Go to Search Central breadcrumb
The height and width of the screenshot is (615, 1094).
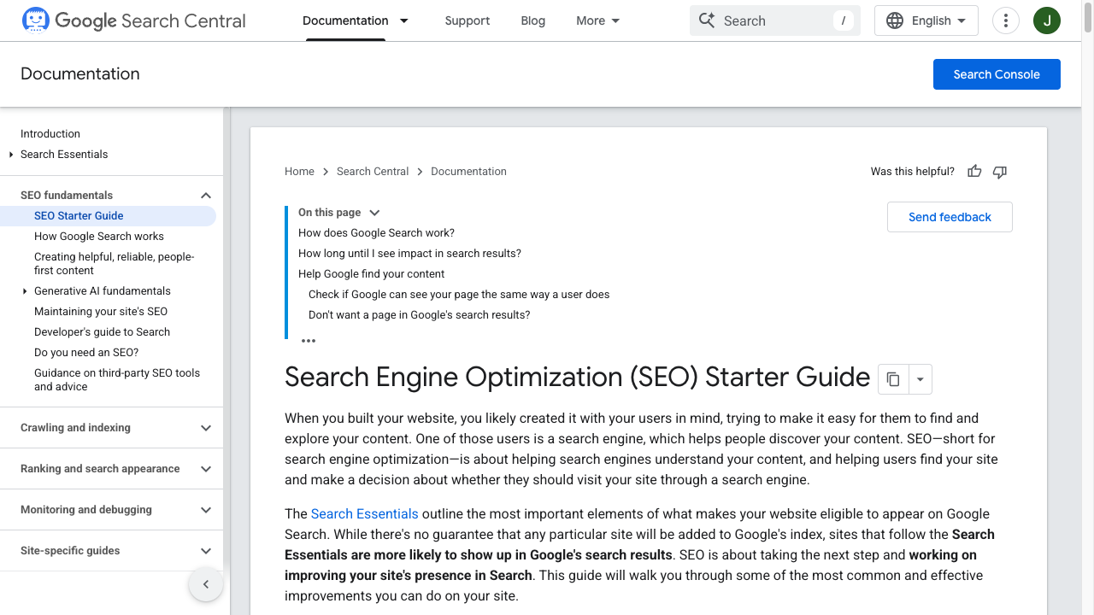click(x=373, y=172)
